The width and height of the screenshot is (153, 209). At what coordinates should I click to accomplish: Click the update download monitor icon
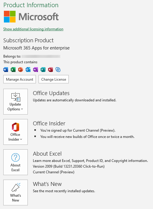(16, 97)
